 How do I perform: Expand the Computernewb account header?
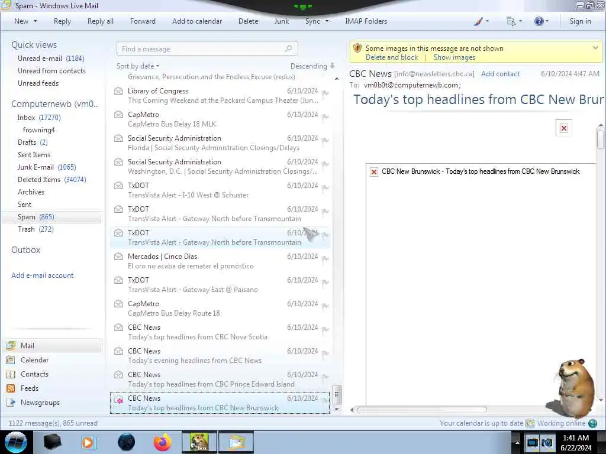point(55,104)
